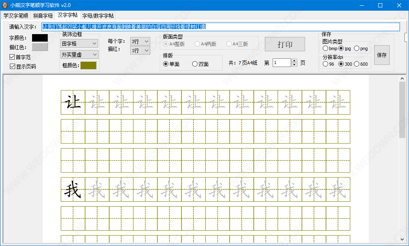Expand the 外实里虚 line style dropdown
The height and width of the screenshot is (246, 409).
pyautogui.click(x=79, y=55)
